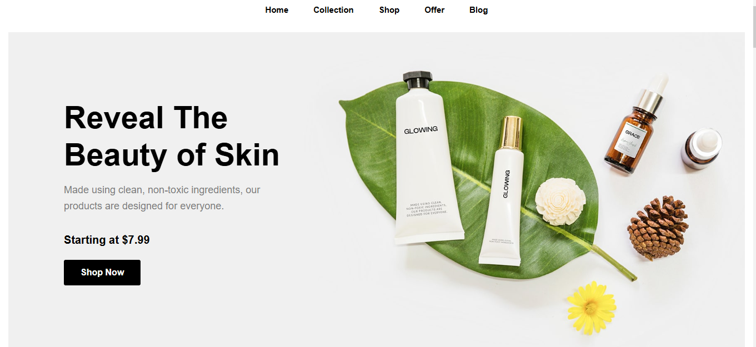
Task: Click the Shop Now button
Action: point(102,273)
